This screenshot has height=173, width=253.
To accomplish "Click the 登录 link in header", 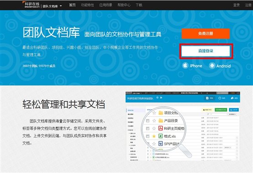I will tap(237, 5).
